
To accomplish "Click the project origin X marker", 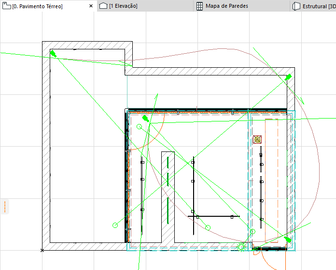I will coord(42,250).
